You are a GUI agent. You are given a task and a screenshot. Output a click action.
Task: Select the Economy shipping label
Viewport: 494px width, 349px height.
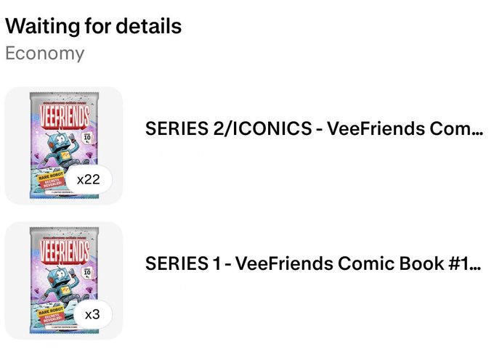pos(45,54)
